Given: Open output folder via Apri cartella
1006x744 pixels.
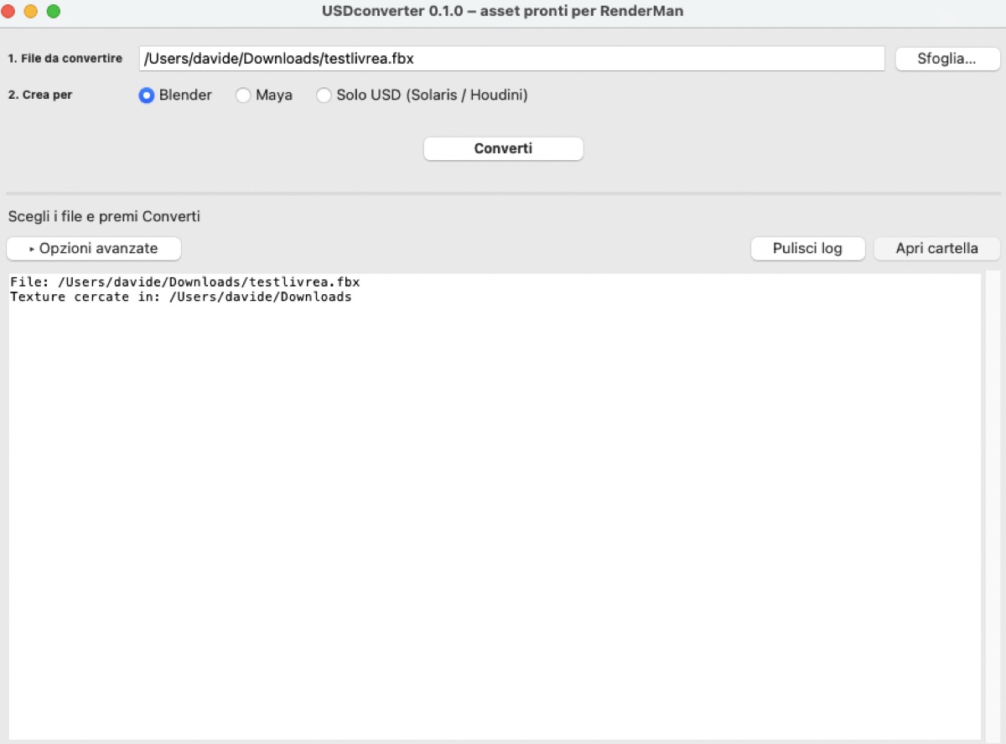Looking at the screenshot, I should [936, 249].
